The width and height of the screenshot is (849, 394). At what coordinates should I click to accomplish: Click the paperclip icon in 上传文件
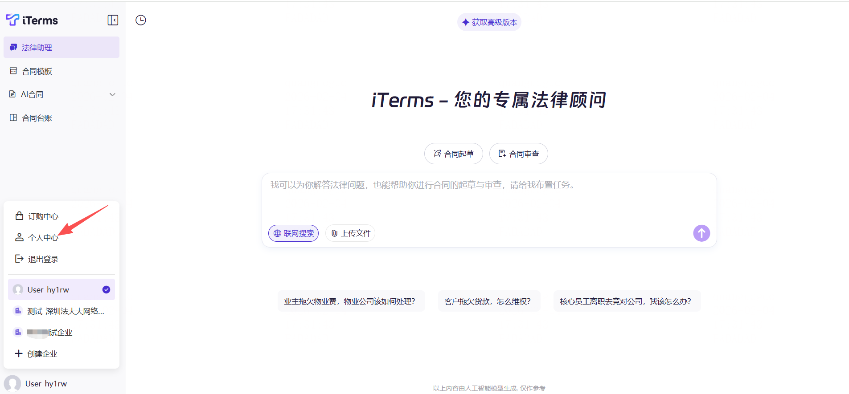tap(335, 233)
